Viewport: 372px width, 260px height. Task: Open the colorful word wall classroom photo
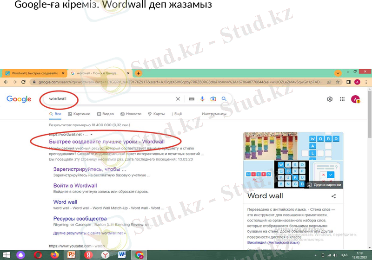pos(270,146)
